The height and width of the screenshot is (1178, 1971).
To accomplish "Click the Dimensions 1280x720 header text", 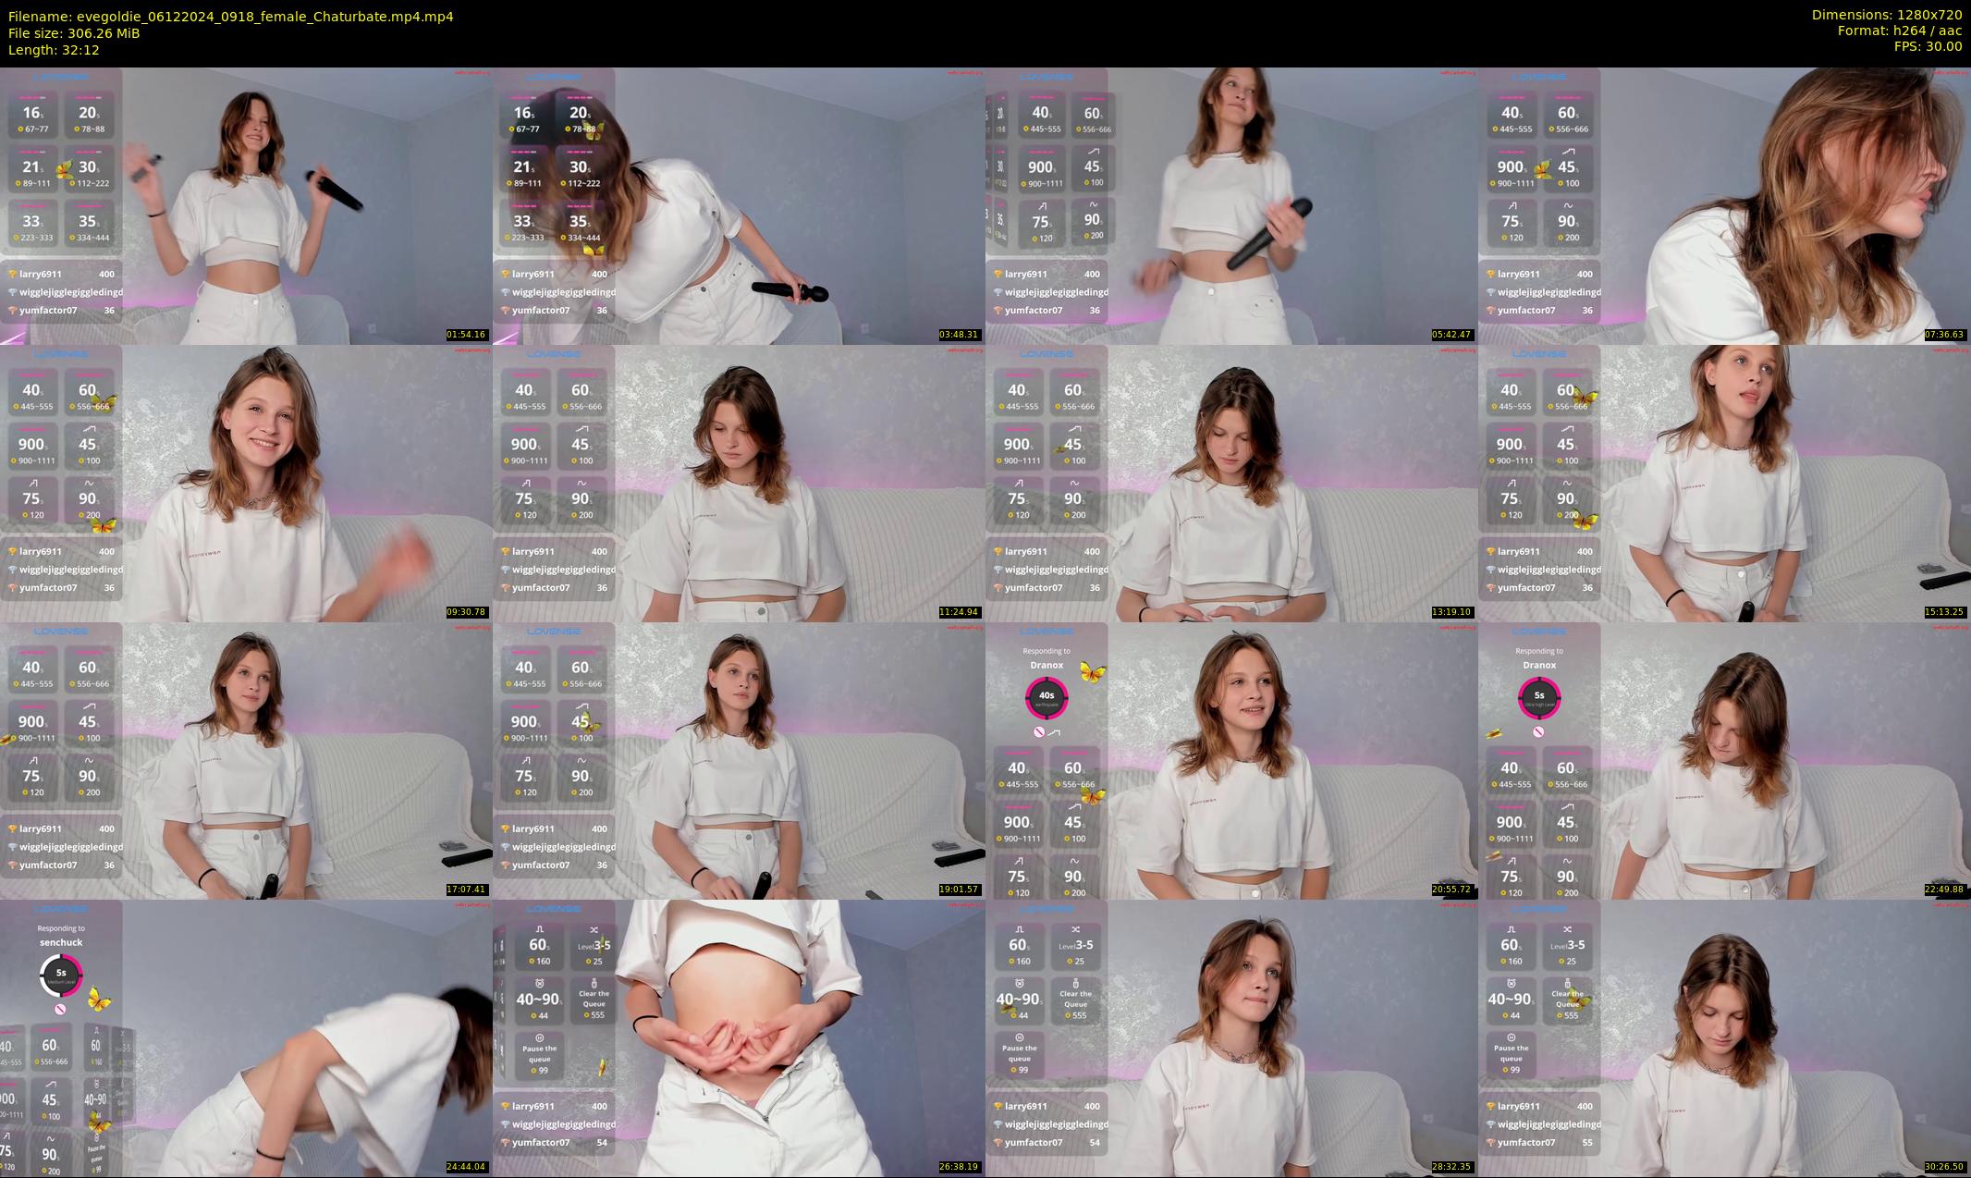I will coord(1886,15).
